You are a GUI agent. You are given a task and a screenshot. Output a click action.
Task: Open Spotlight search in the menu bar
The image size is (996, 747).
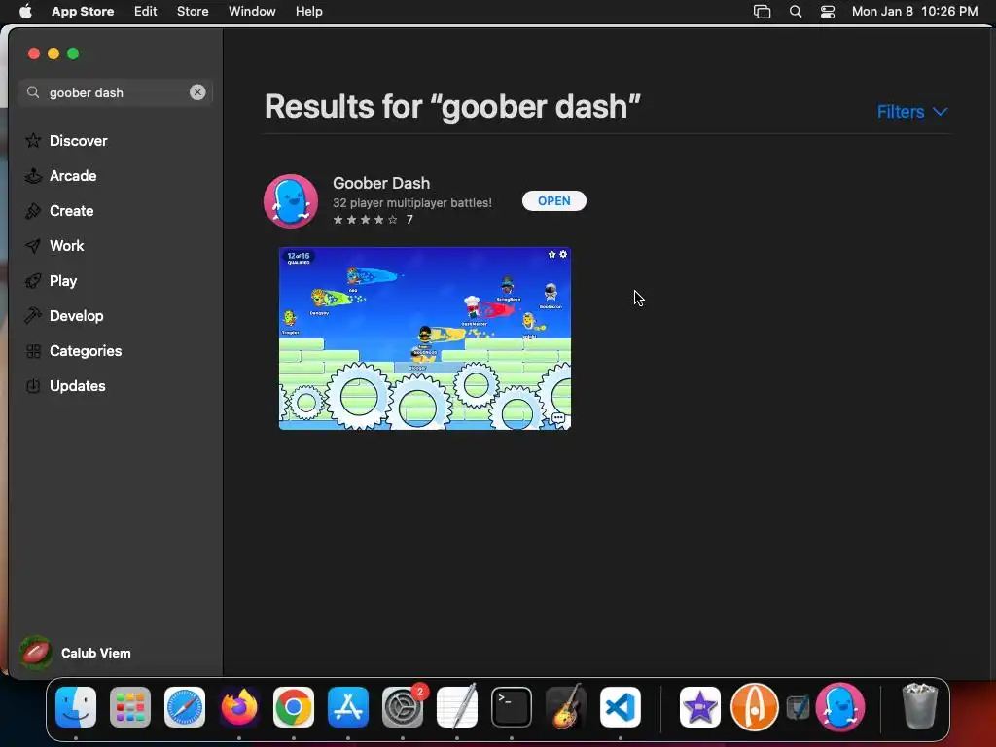(x=796, y=12)
